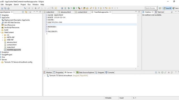Open the Help menu

(42, 4)
